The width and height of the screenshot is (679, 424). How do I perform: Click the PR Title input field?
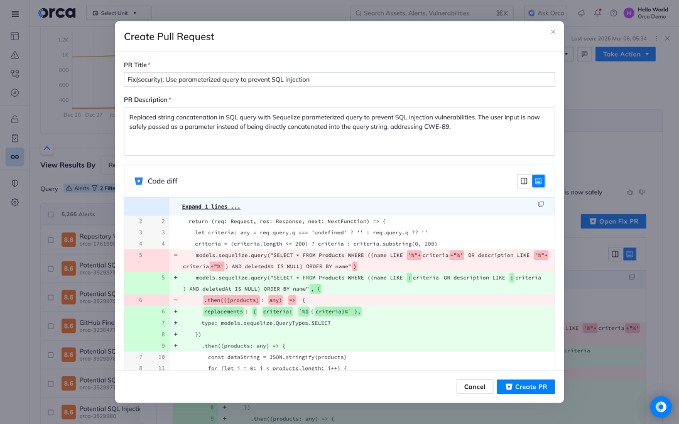[x=339, y=79]
